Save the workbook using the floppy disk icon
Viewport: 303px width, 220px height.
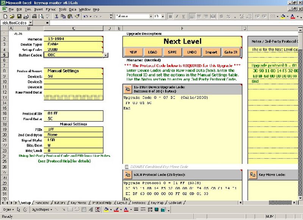click(19, 16)
